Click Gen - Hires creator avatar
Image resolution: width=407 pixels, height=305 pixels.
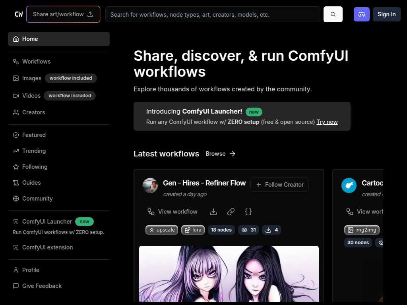tap(150, 185)
